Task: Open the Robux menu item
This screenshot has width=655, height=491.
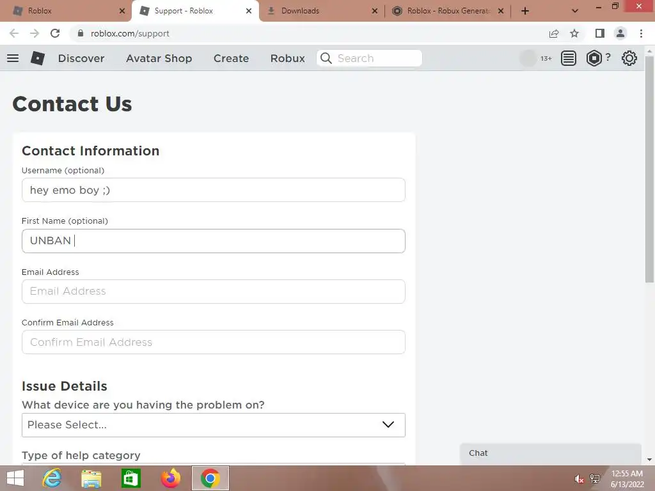Action: [288, 58]
